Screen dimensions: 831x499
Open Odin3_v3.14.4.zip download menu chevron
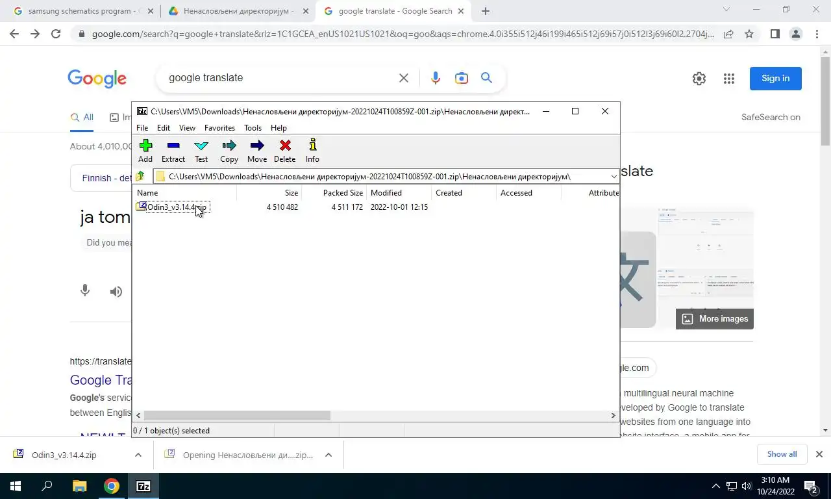[138, 455]
